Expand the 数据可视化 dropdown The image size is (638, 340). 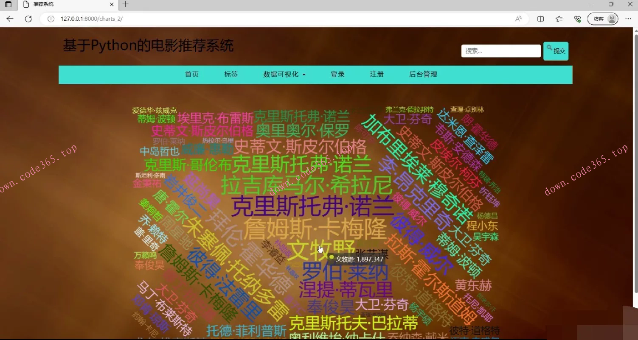(284, 74)
